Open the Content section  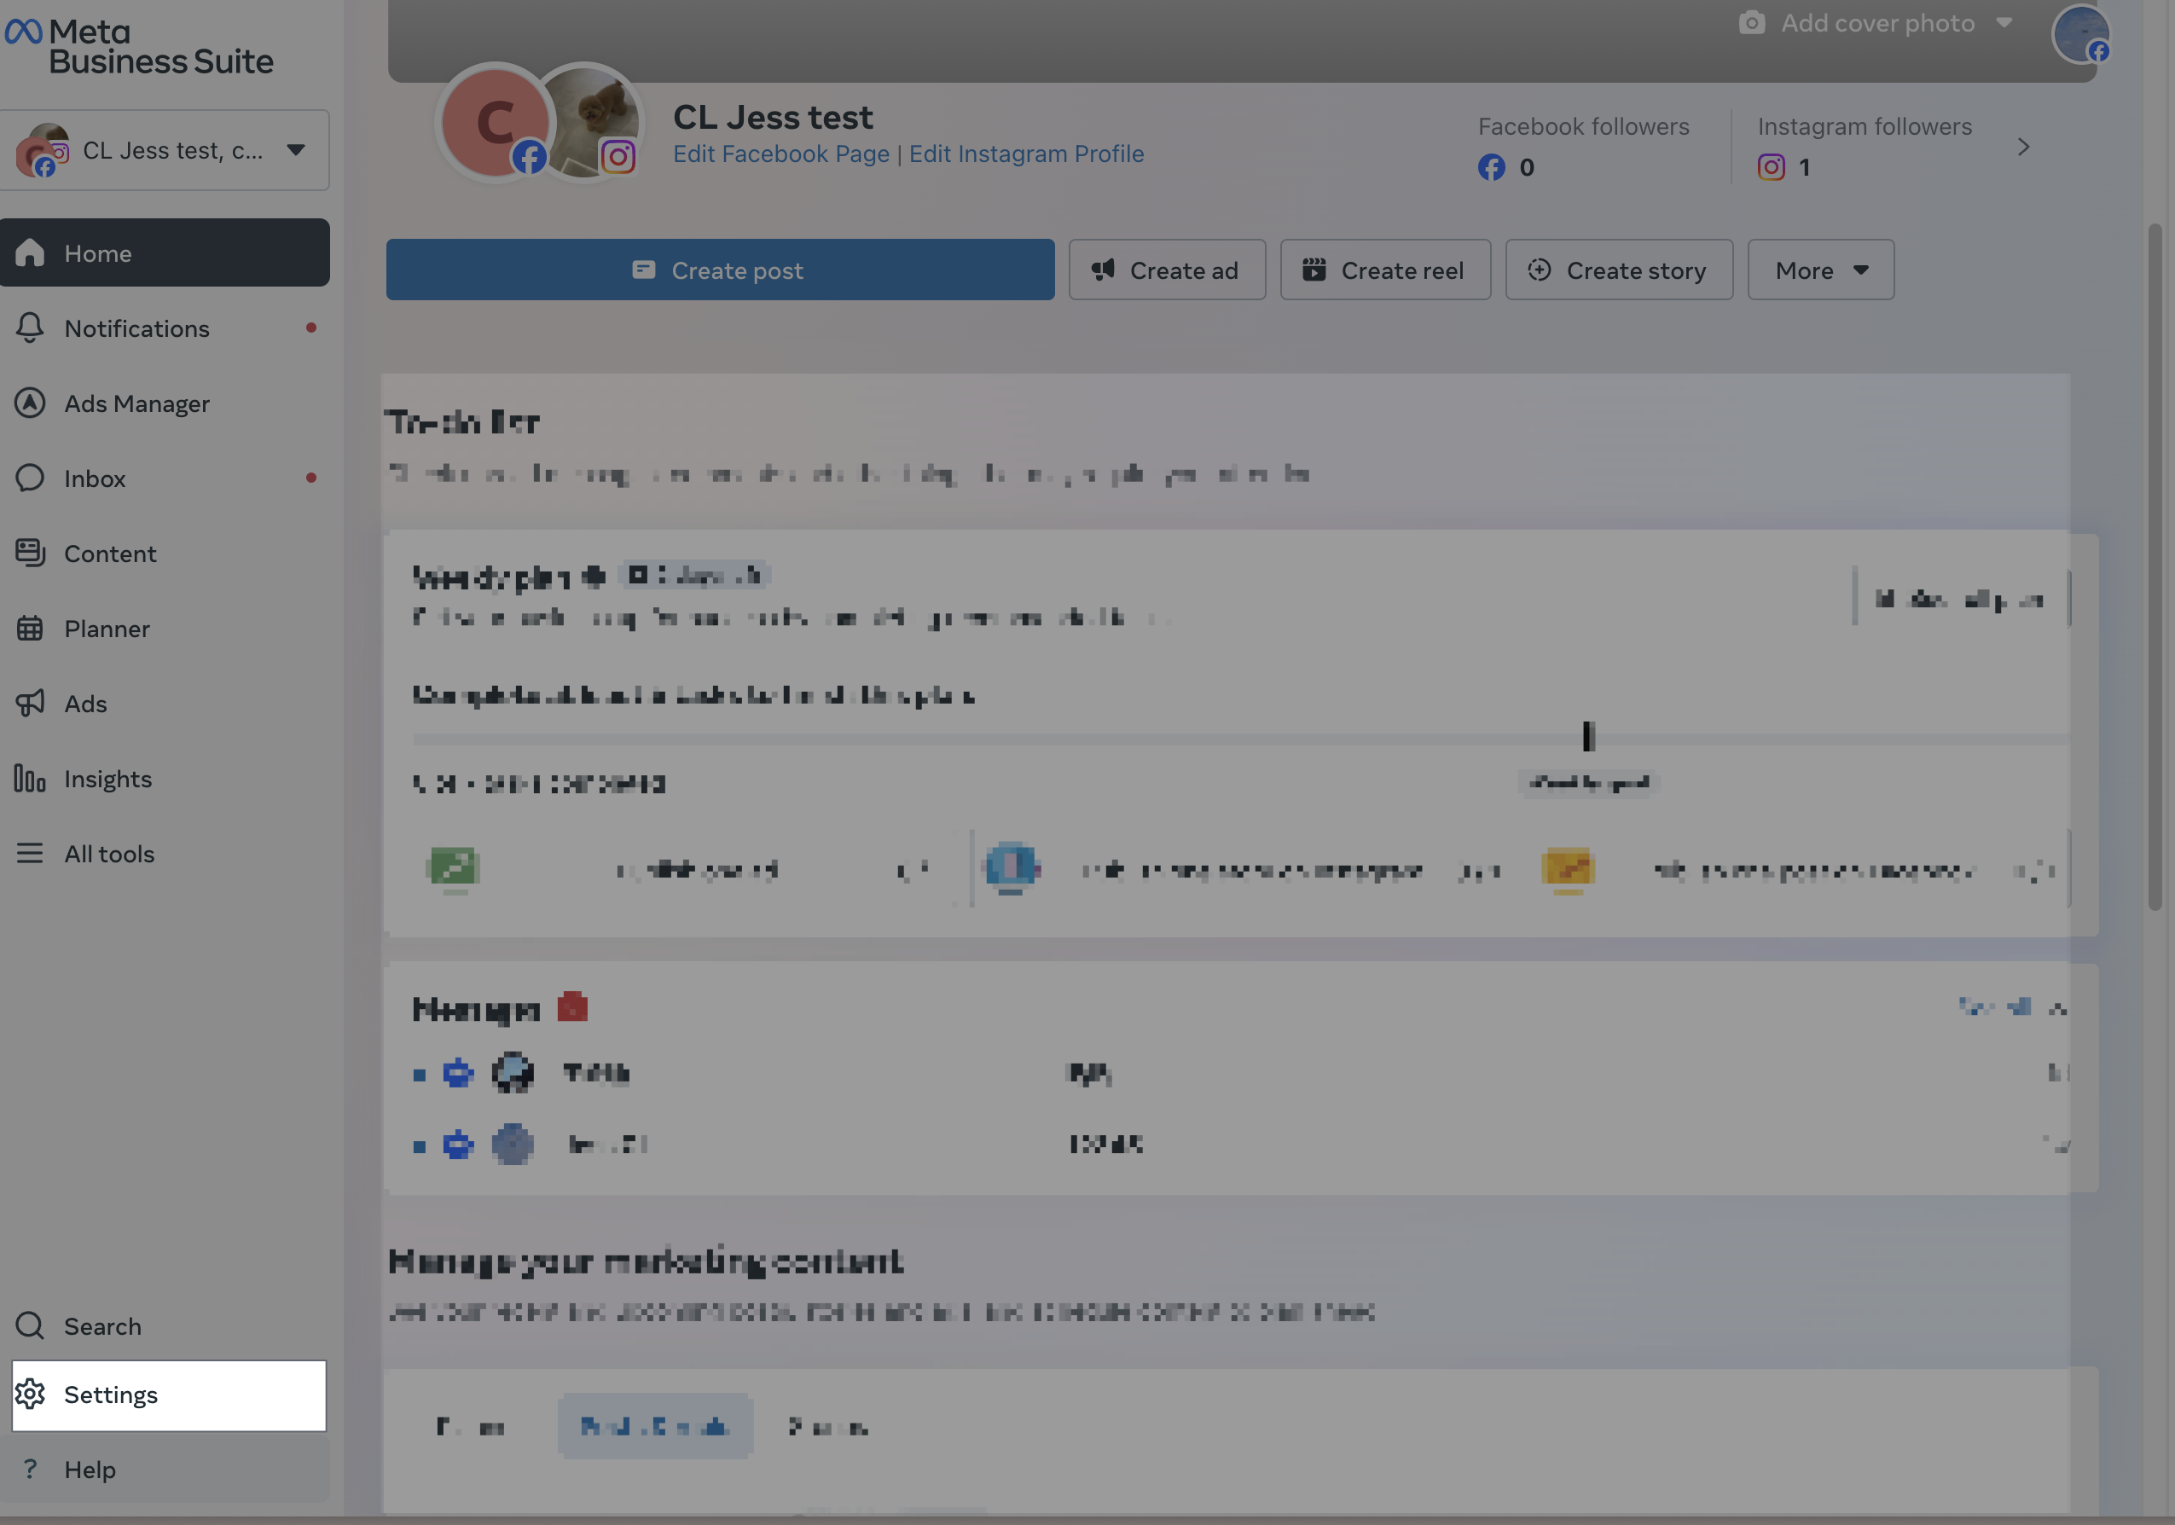[165, 552]
